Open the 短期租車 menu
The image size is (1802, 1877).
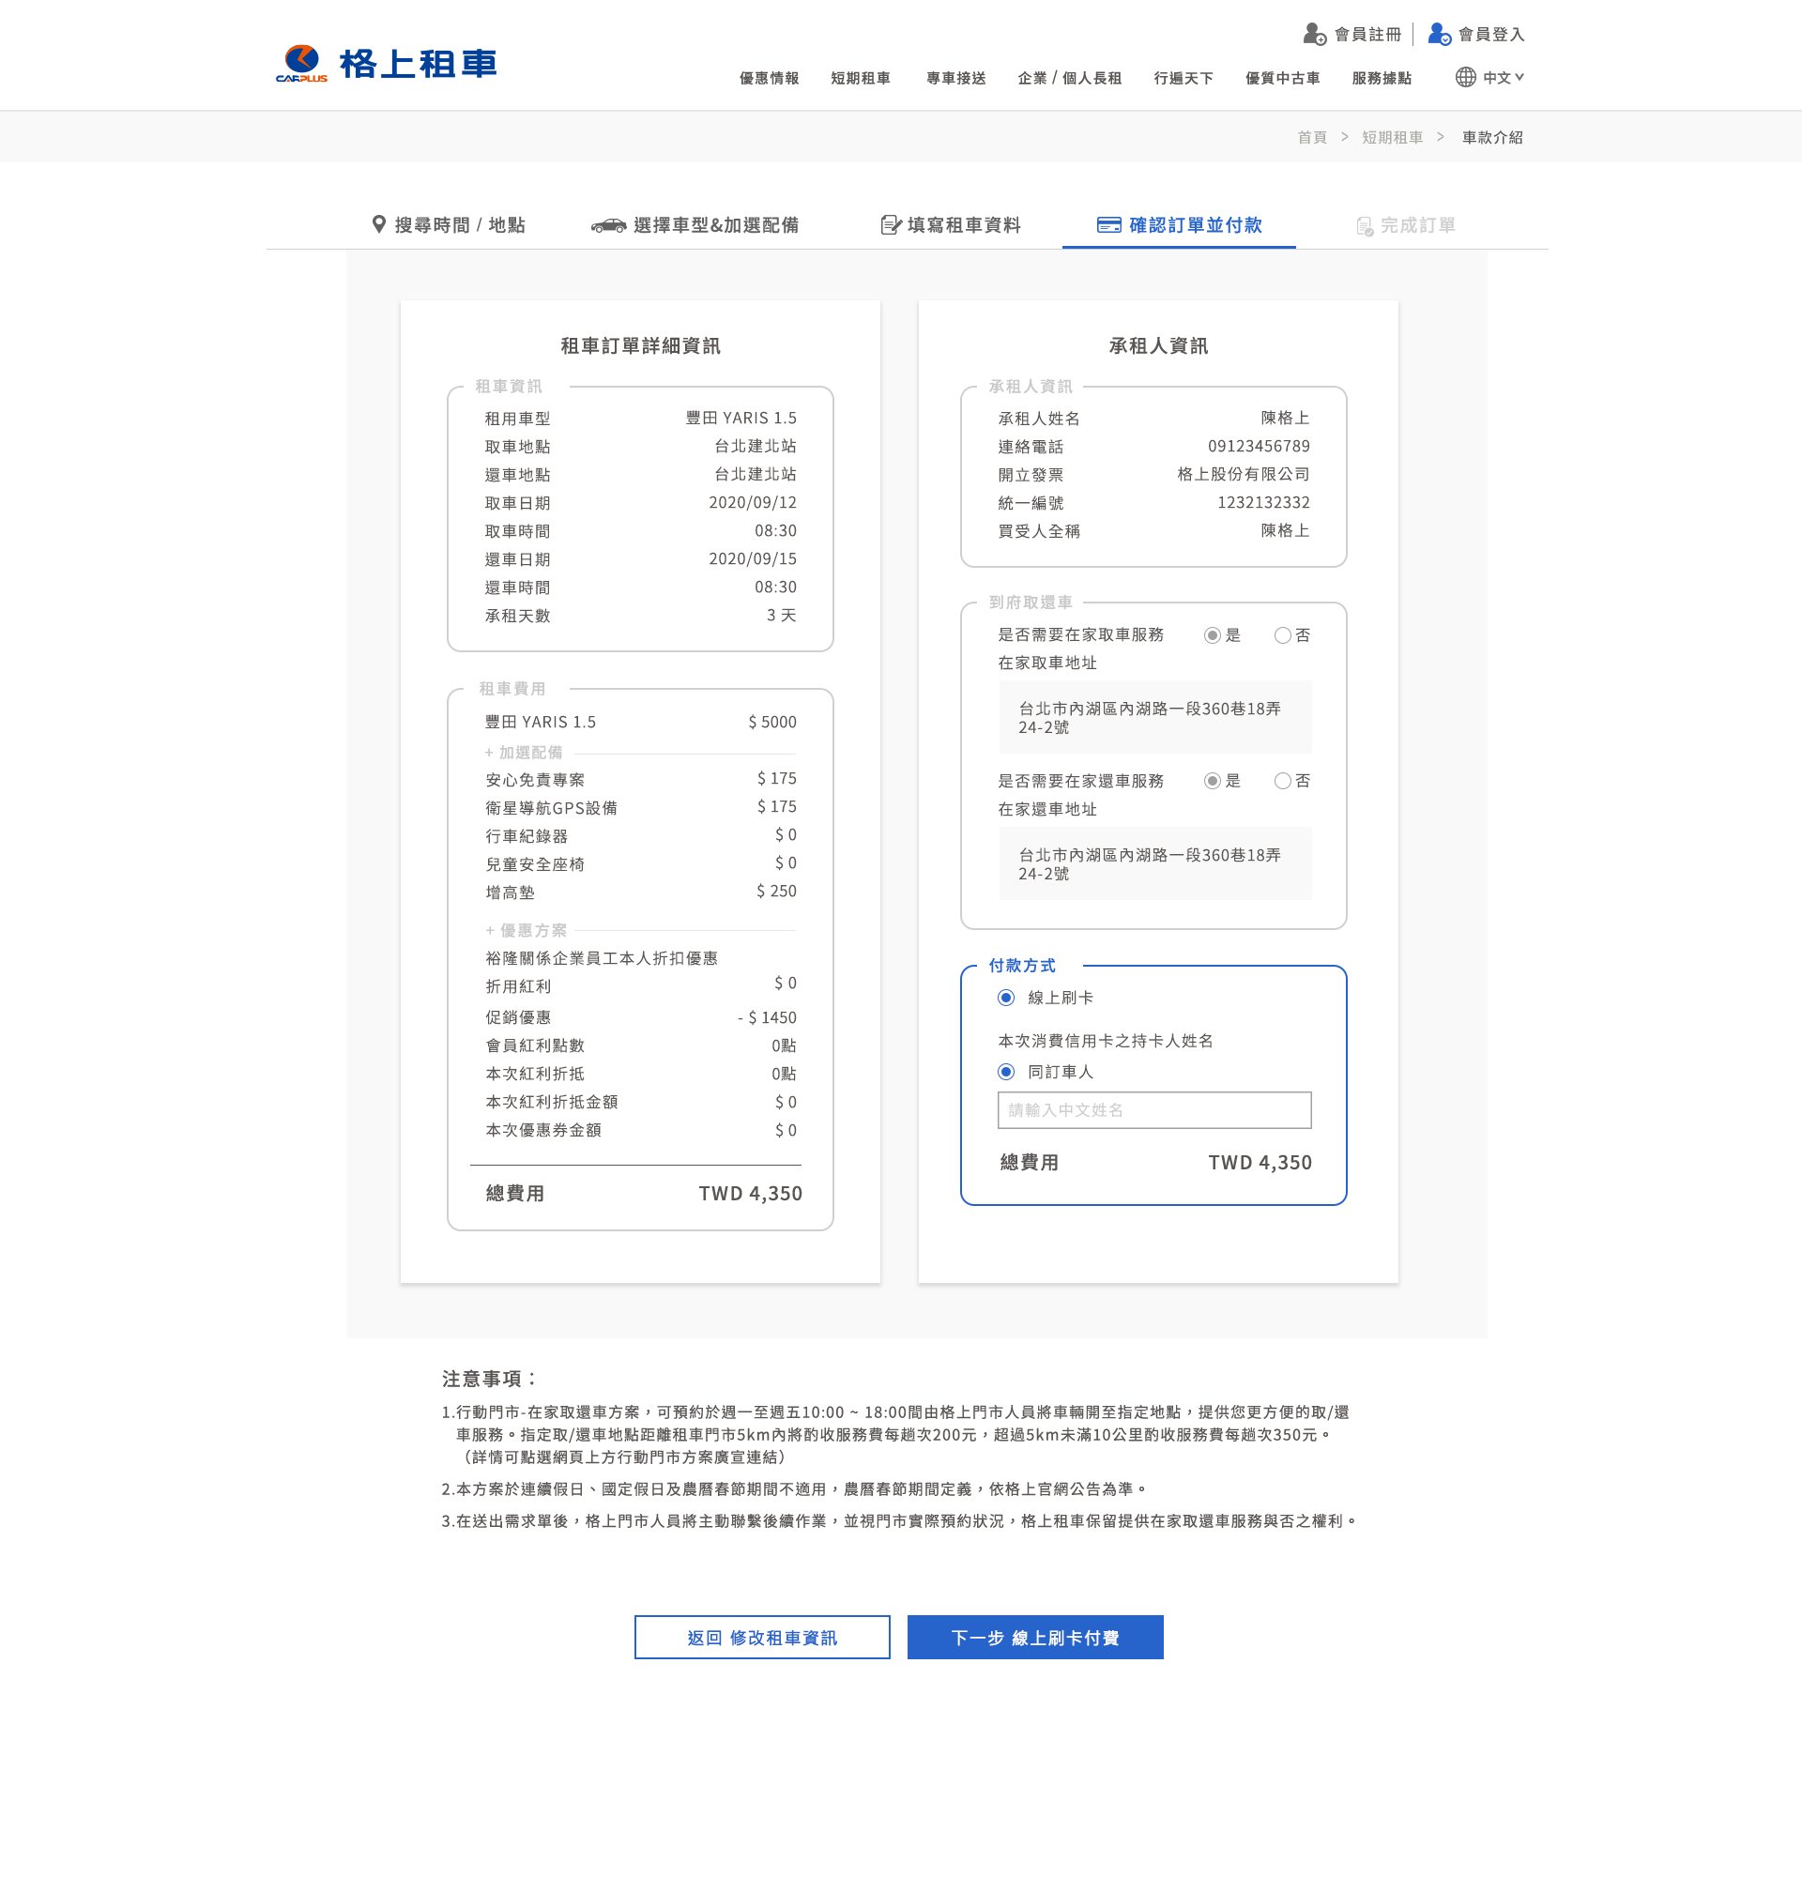coord(861,79)
